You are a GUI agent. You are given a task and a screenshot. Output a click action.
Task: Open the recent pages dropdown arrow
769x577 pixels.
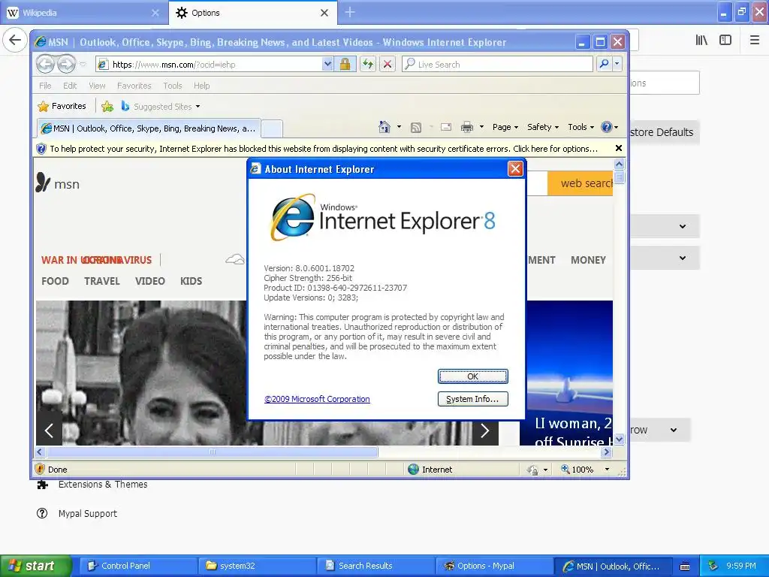(x=83, y=65)
